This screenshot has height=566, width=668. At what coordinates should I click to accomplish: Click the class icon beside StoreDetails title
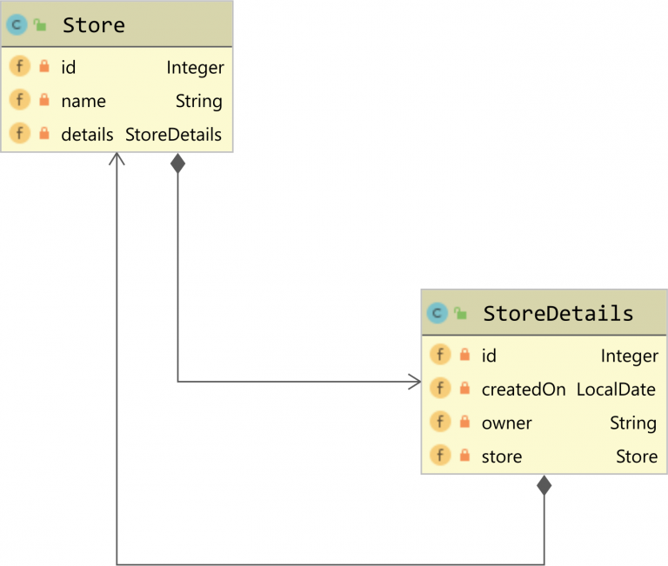point(437,313)
